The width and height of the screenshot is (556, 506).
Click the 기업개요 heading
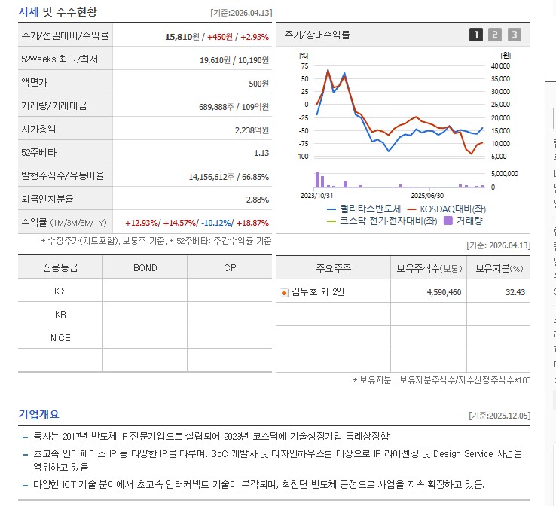point(38,414)
